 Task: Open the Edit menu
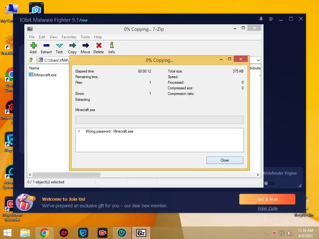point(42,37)
